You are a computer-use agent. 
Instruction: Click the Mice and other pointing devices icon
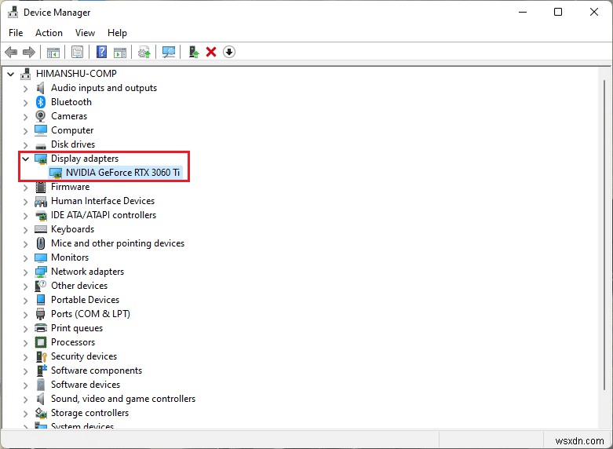(x=41, y=243)
